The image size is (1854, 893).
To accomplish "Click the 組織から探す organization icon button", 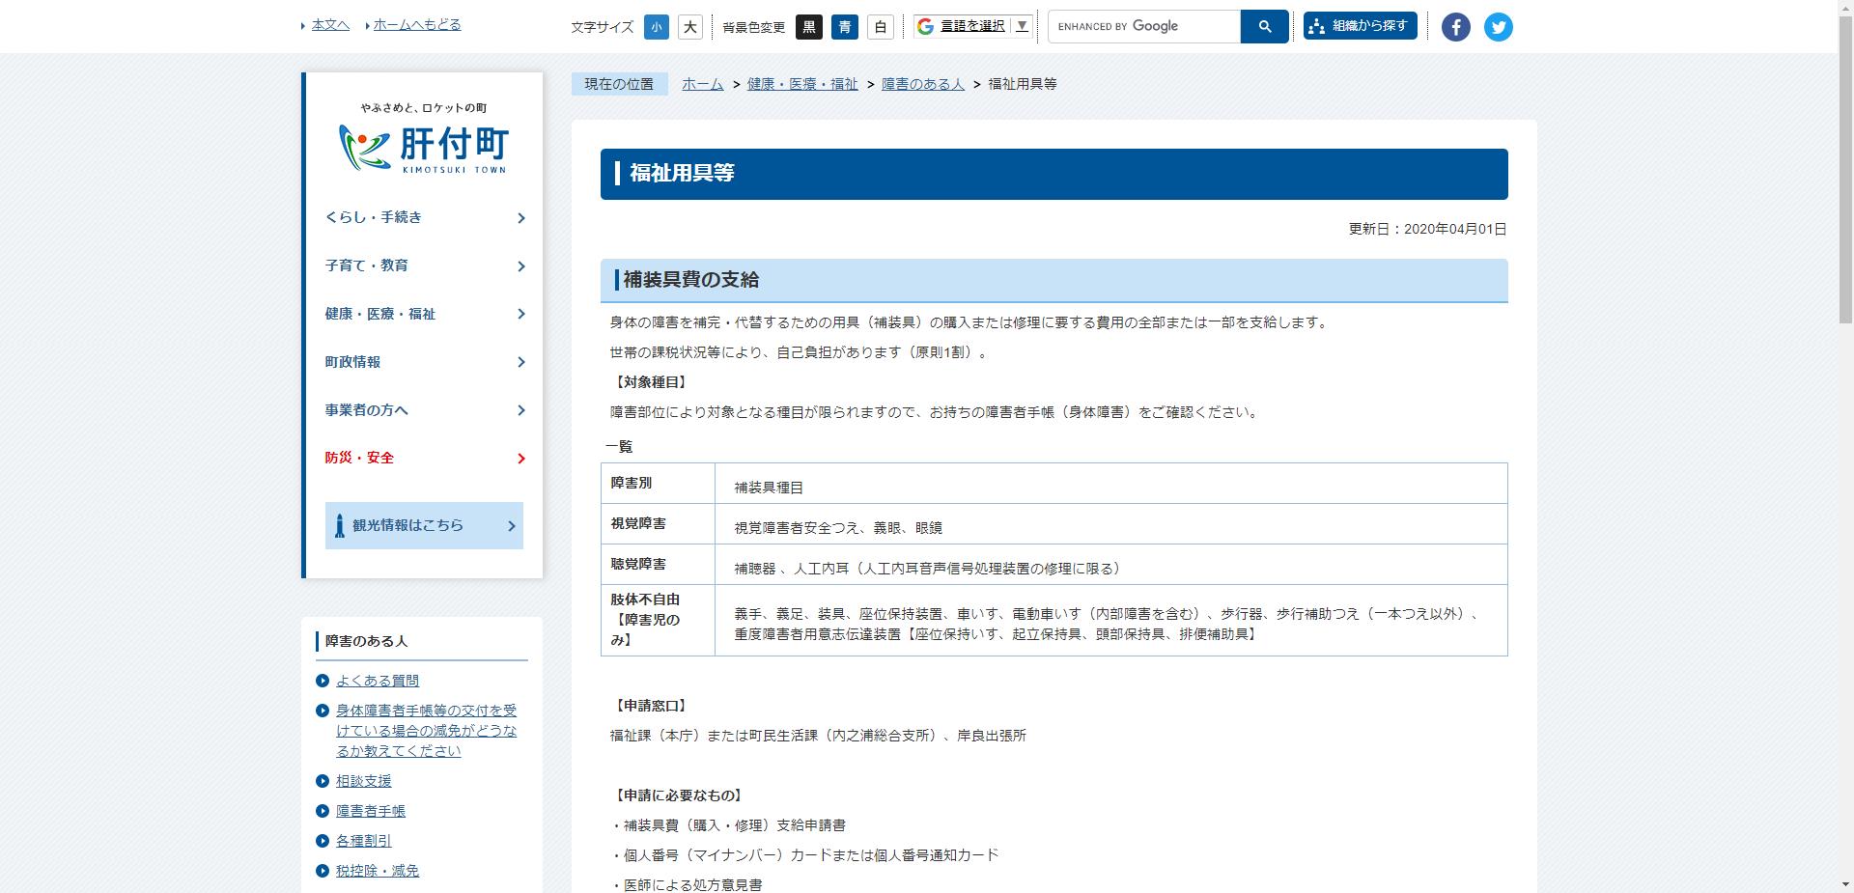I will 1360,26.
